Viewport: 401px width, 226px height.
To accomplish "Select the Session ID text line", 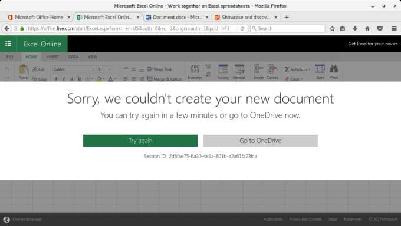I will (x=200, y=156).
